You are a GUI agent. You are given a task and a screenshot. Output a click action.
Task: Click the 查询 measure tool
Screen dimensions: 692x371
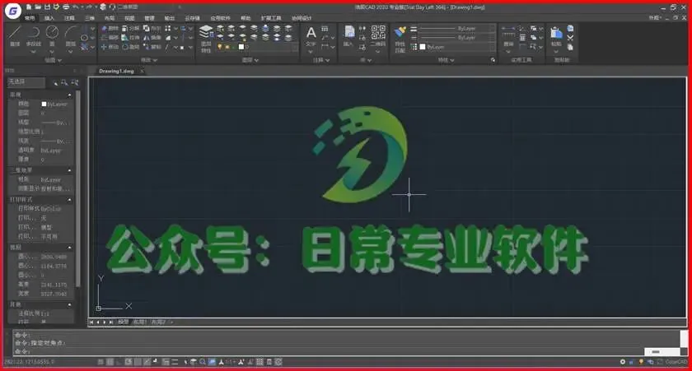pos(508,36)
